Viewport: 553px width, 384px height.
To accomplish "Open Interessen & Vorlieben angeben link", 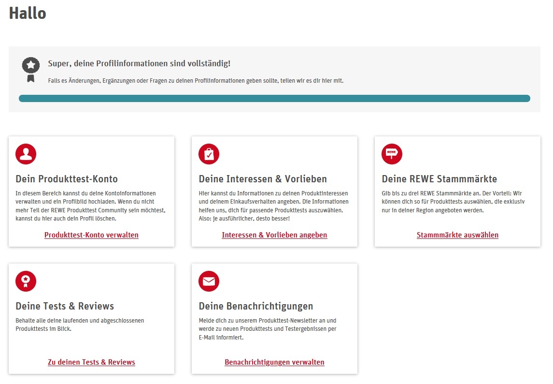I will click(x=274, y=235).
